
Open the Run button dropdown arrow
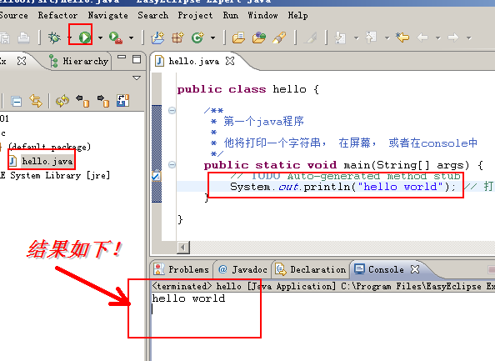(x=100, y=38)
